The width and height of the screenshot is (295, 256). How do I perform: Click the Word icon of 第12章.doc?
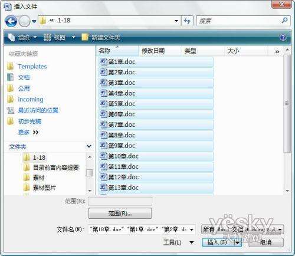pyautogui.click(x=103, y=177)
